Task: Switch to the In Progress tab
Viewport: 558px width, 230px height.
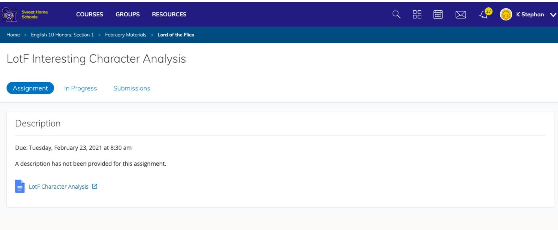Action: click(x=80, y=88)
